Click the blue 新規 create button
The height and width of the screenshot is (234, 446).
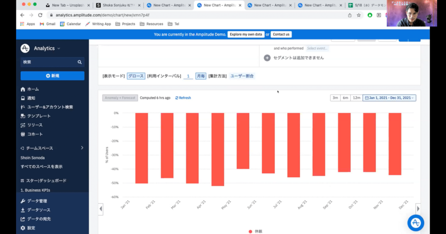(52, 76)
